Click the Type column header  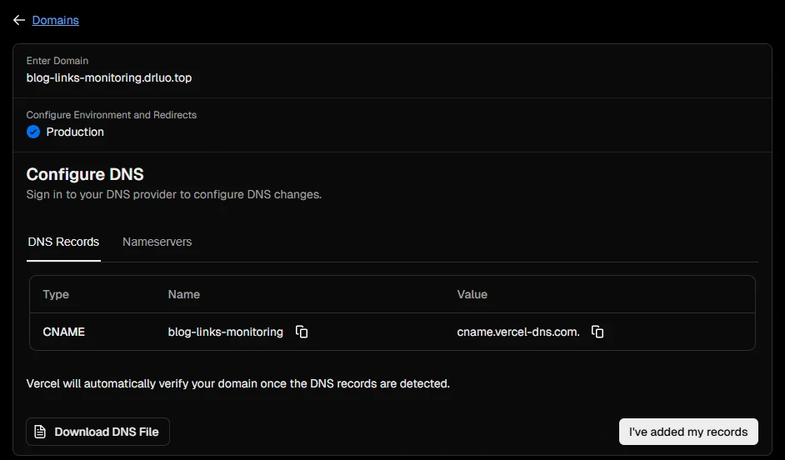(x=56, y=294)
